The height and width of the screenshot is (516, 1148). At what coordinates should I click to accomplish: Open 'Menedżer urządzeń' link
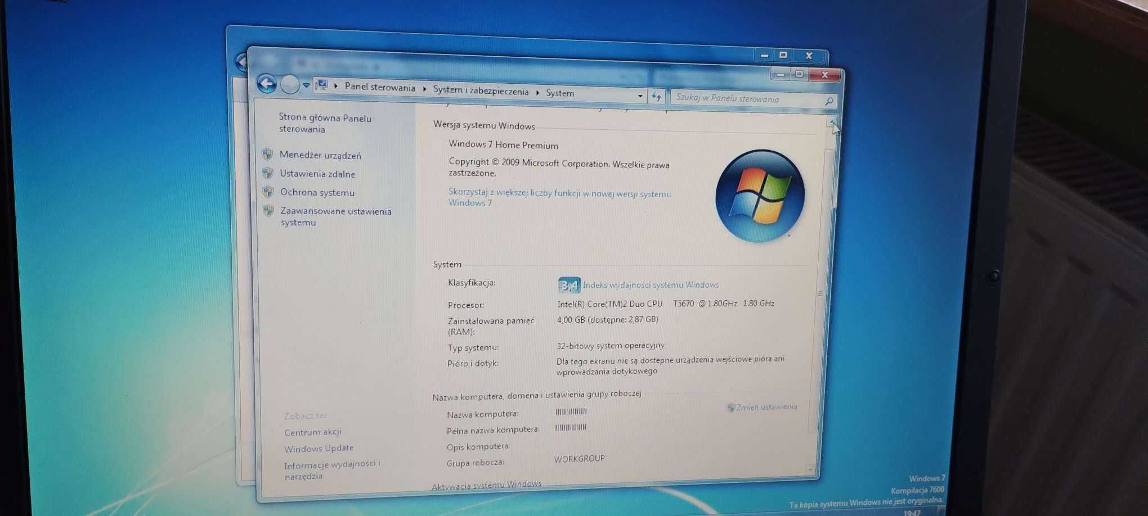pos(320,155)
